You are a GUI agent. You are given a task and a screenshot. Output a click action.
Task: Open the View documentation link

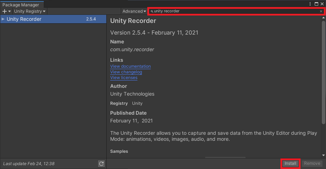pyautogui.click(x=130, y=66)
